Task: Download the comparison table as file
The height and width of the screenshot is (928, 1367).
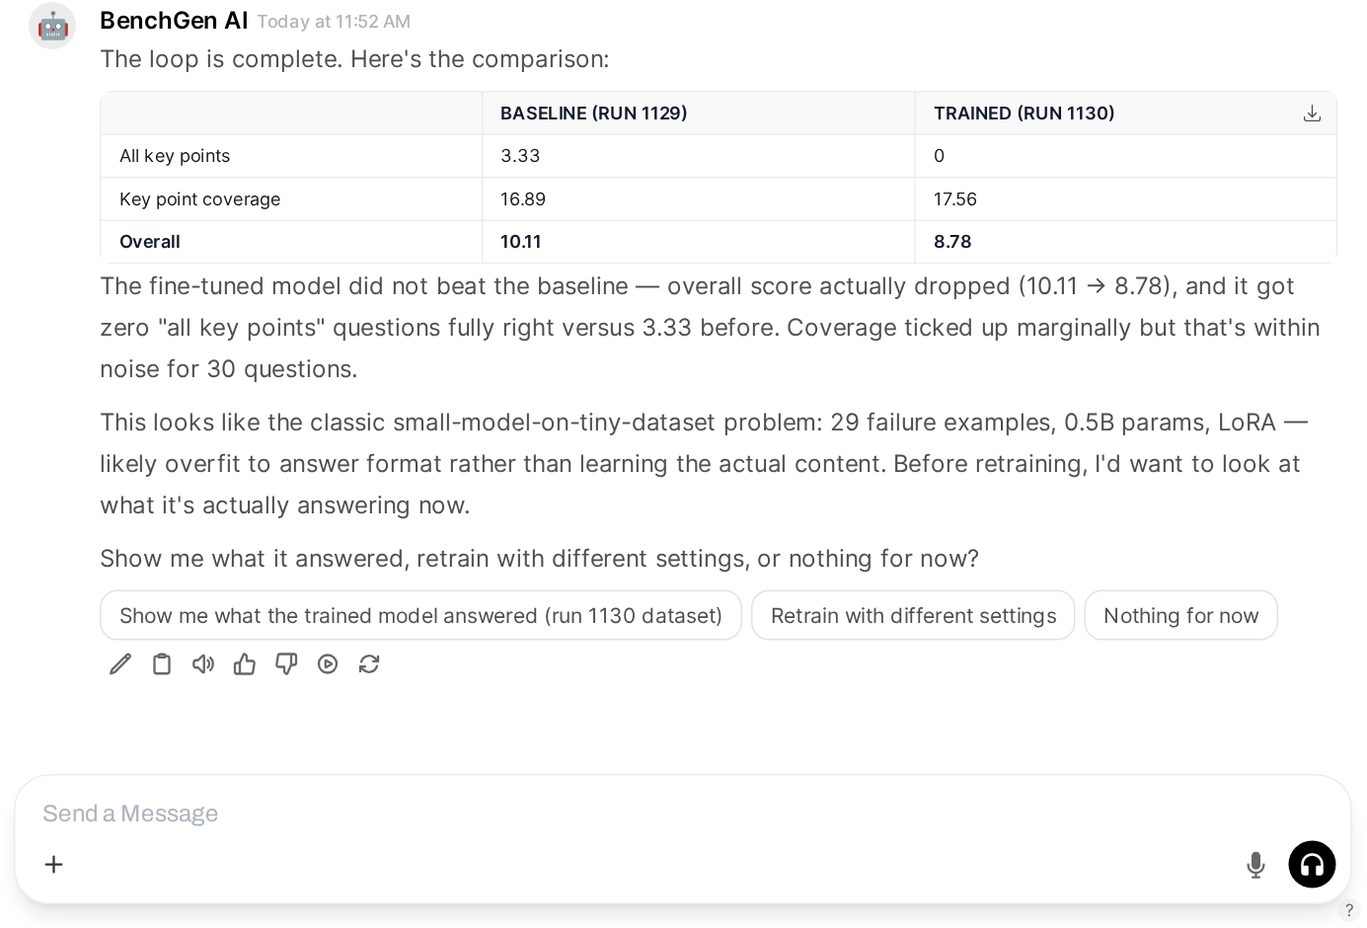Action: 1312,114
